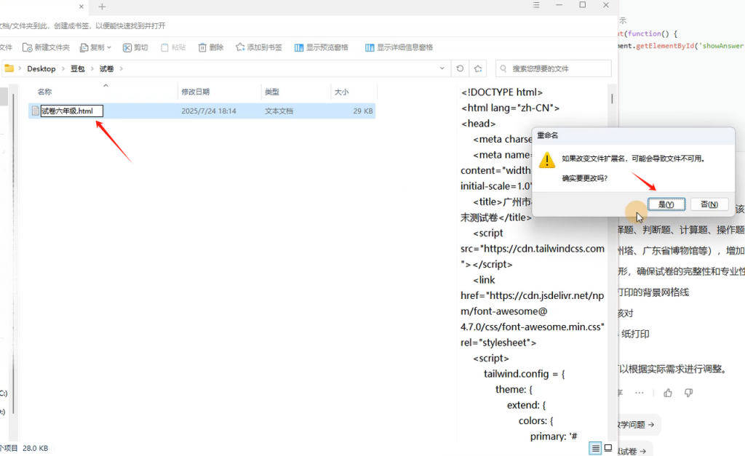Screen dimensions: 745x456
Task: Click the three-dots more icon in chat
Action: coord(639,393)
